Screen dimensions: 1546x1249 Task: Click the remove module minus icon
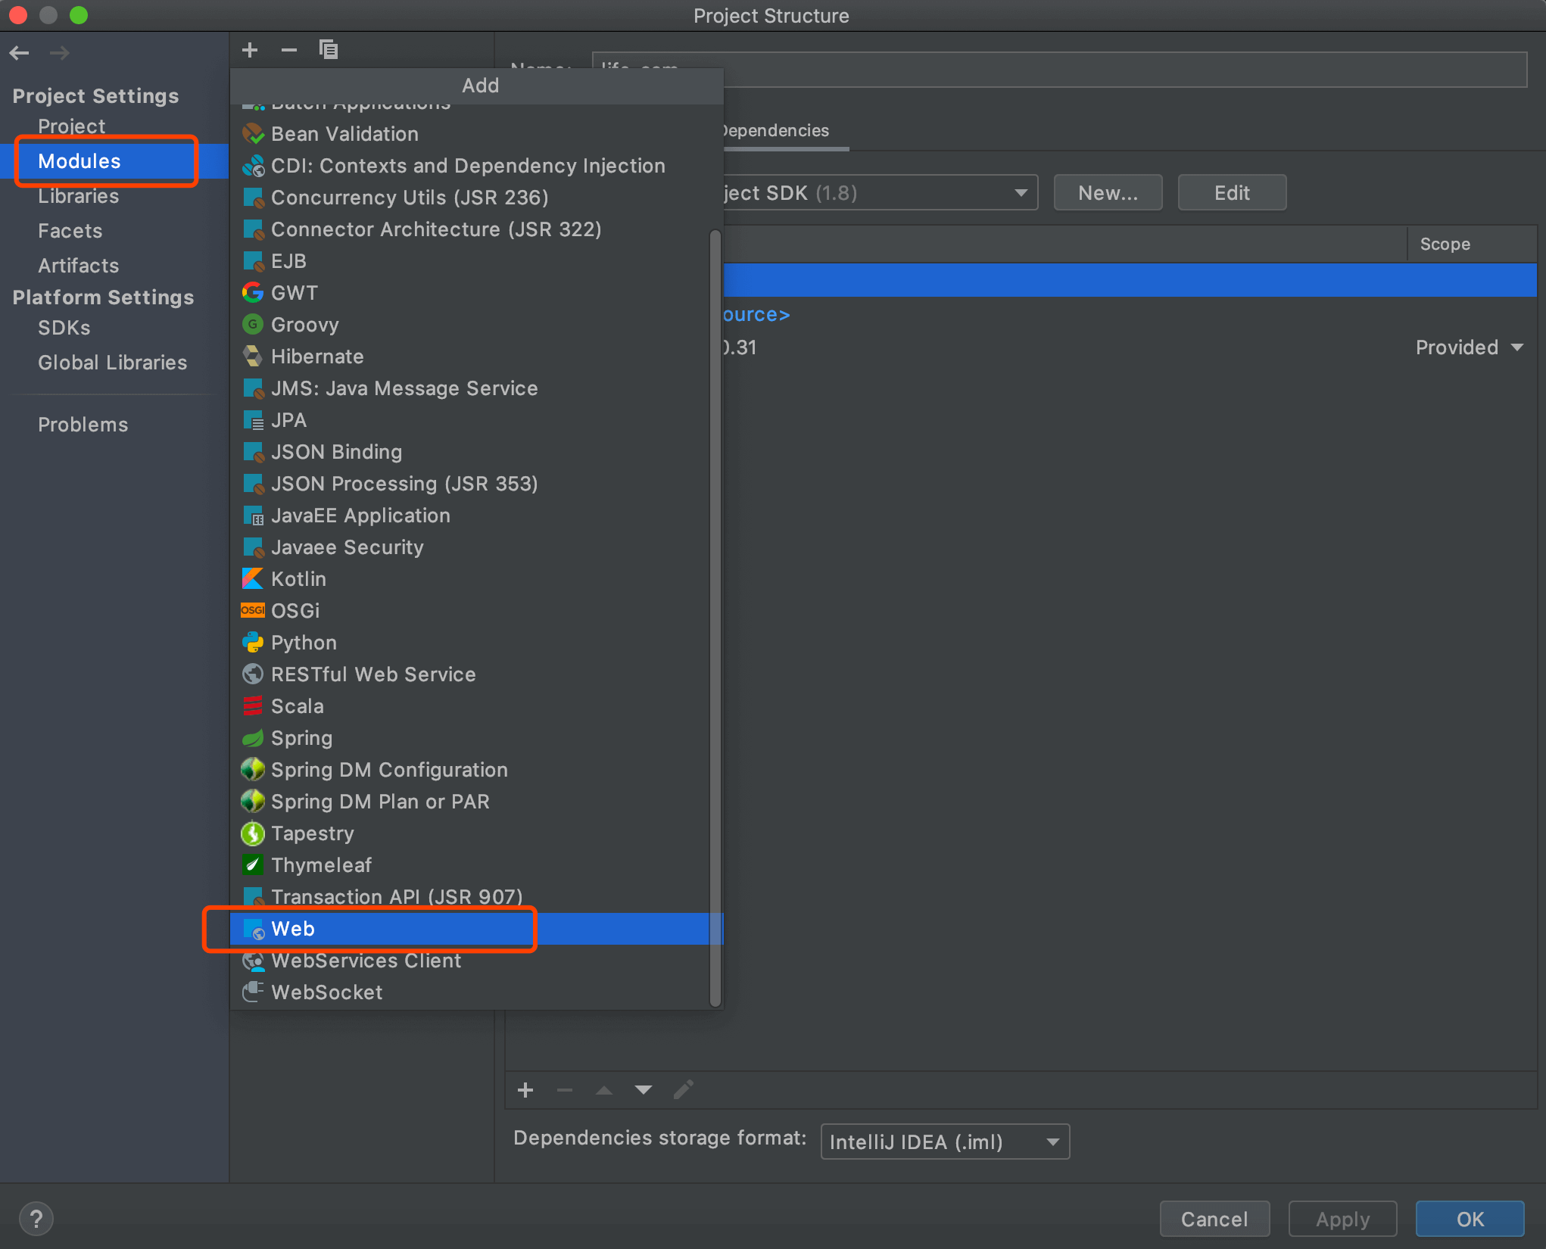pyautogui.click(x=288, y=50)
